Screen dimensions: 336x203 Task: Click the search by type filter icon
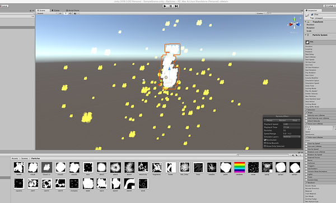293,155
